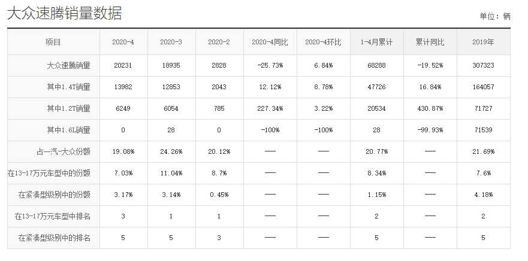This screenshot has height=261, width=528.
Task: Click the 占一汽-大众份额 row label
Action: pos(64,151)
